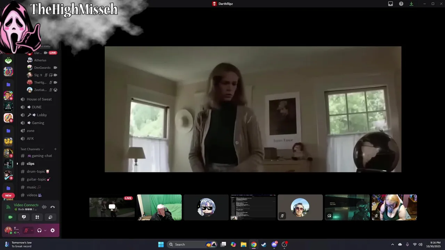The height and width of the screenshot is (250, 445).
Task: Show hidden system tray icons chevron
Action: 393,244
